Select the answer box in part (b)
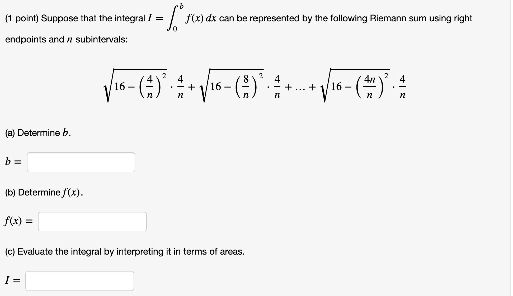 coord(92,221)
